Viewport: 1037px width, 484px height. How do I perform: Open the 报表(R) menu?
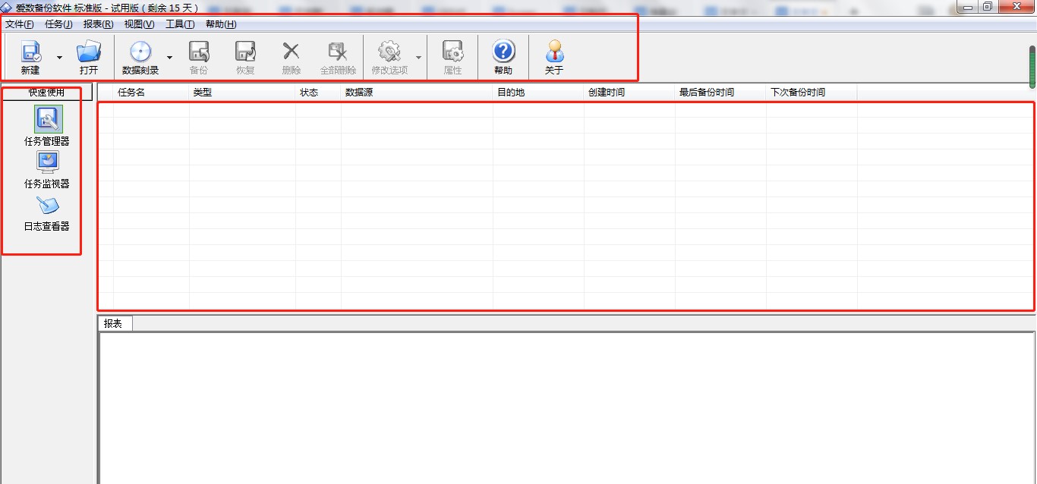point(99,24)
